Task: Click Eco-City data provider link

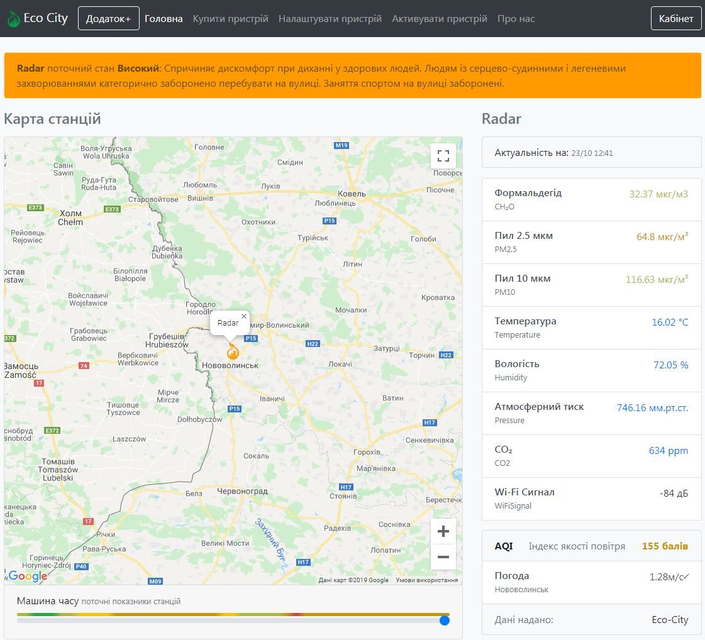Action: point(670,620)
